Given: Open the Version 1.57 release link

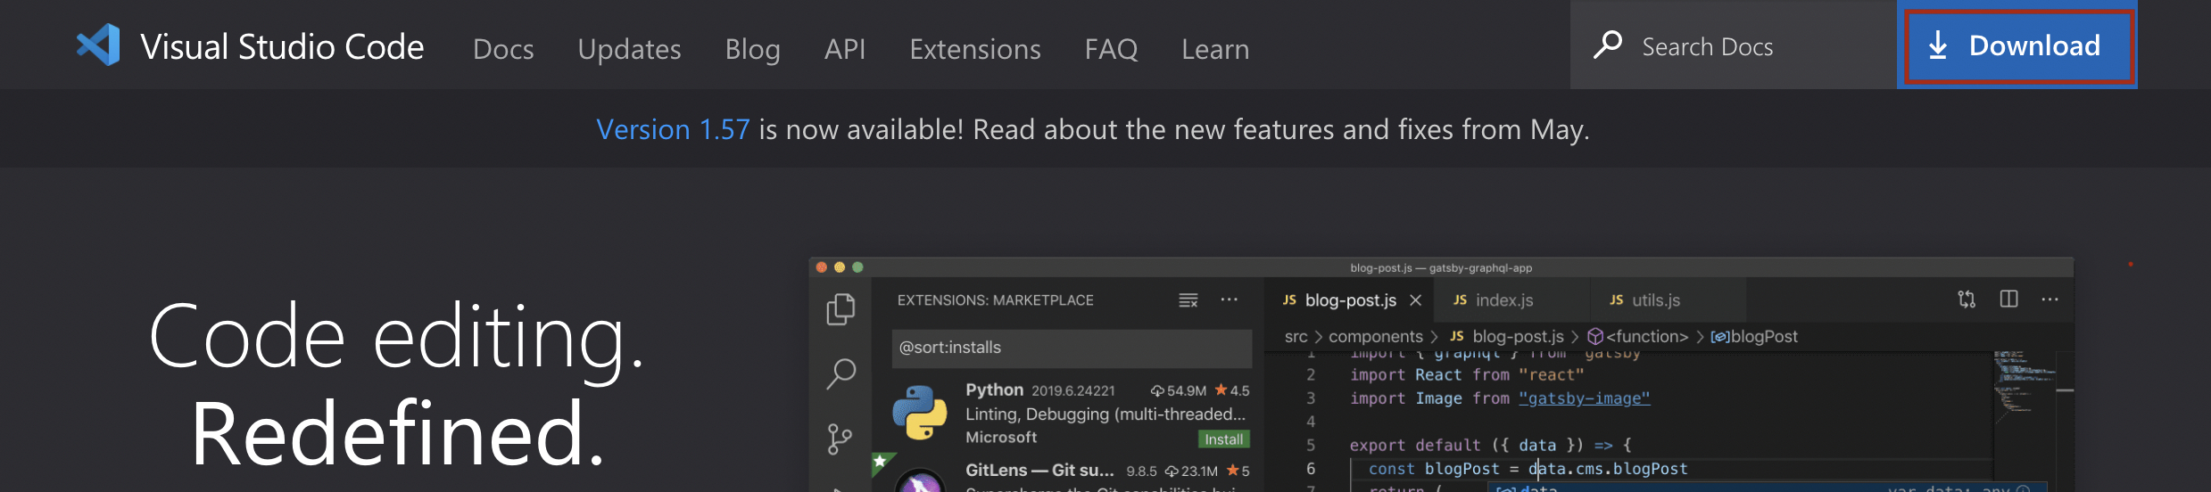Looking at the screenshot, I should point(673,129).
